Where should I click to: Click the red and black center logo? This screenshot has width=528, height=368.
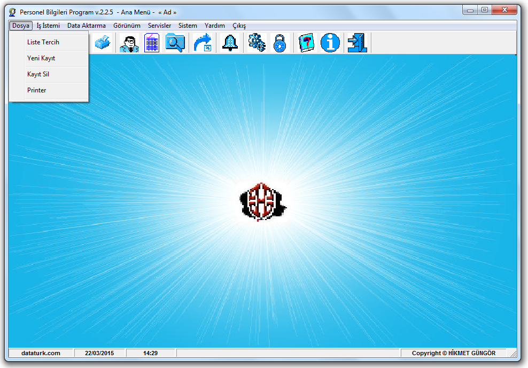(262, 202)
